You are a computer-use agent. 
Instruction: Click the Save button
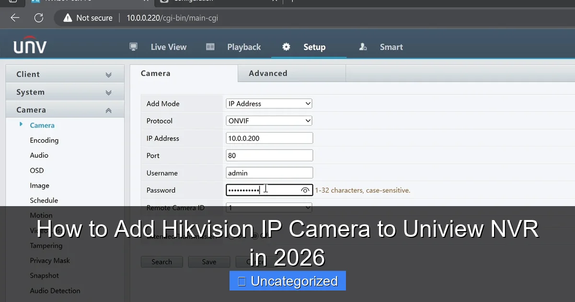pyautogui.click(x=209, y=262)
